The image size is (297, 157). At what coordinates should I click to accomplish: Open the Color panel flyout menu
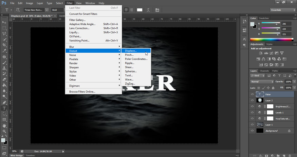pos(294,18)
